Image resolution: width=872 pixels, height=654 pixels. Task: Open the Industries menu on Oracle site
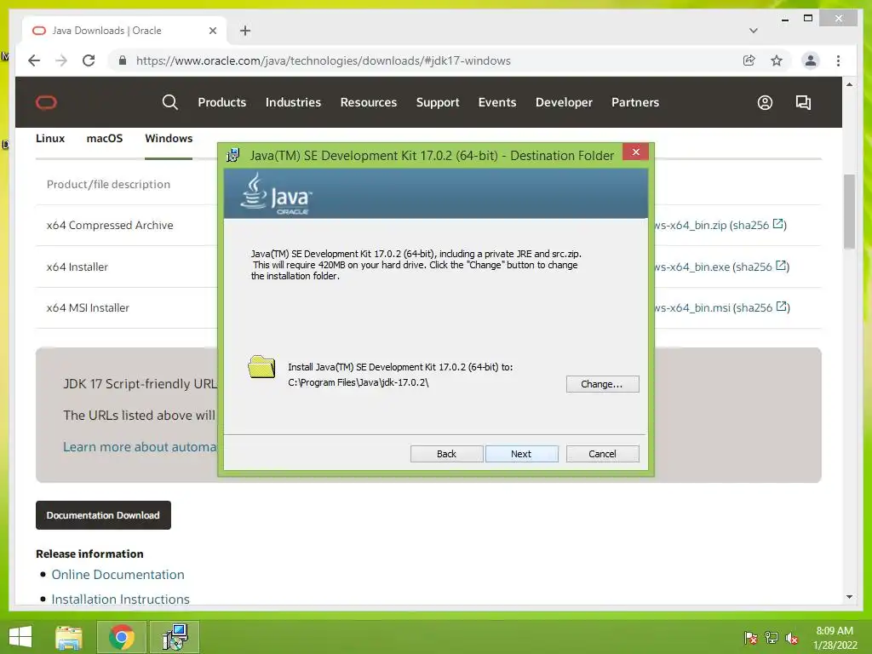(293, 102)
